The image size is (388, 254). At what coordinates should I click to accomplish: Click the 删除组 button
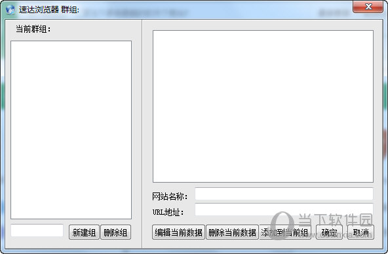tap(115, 232)
